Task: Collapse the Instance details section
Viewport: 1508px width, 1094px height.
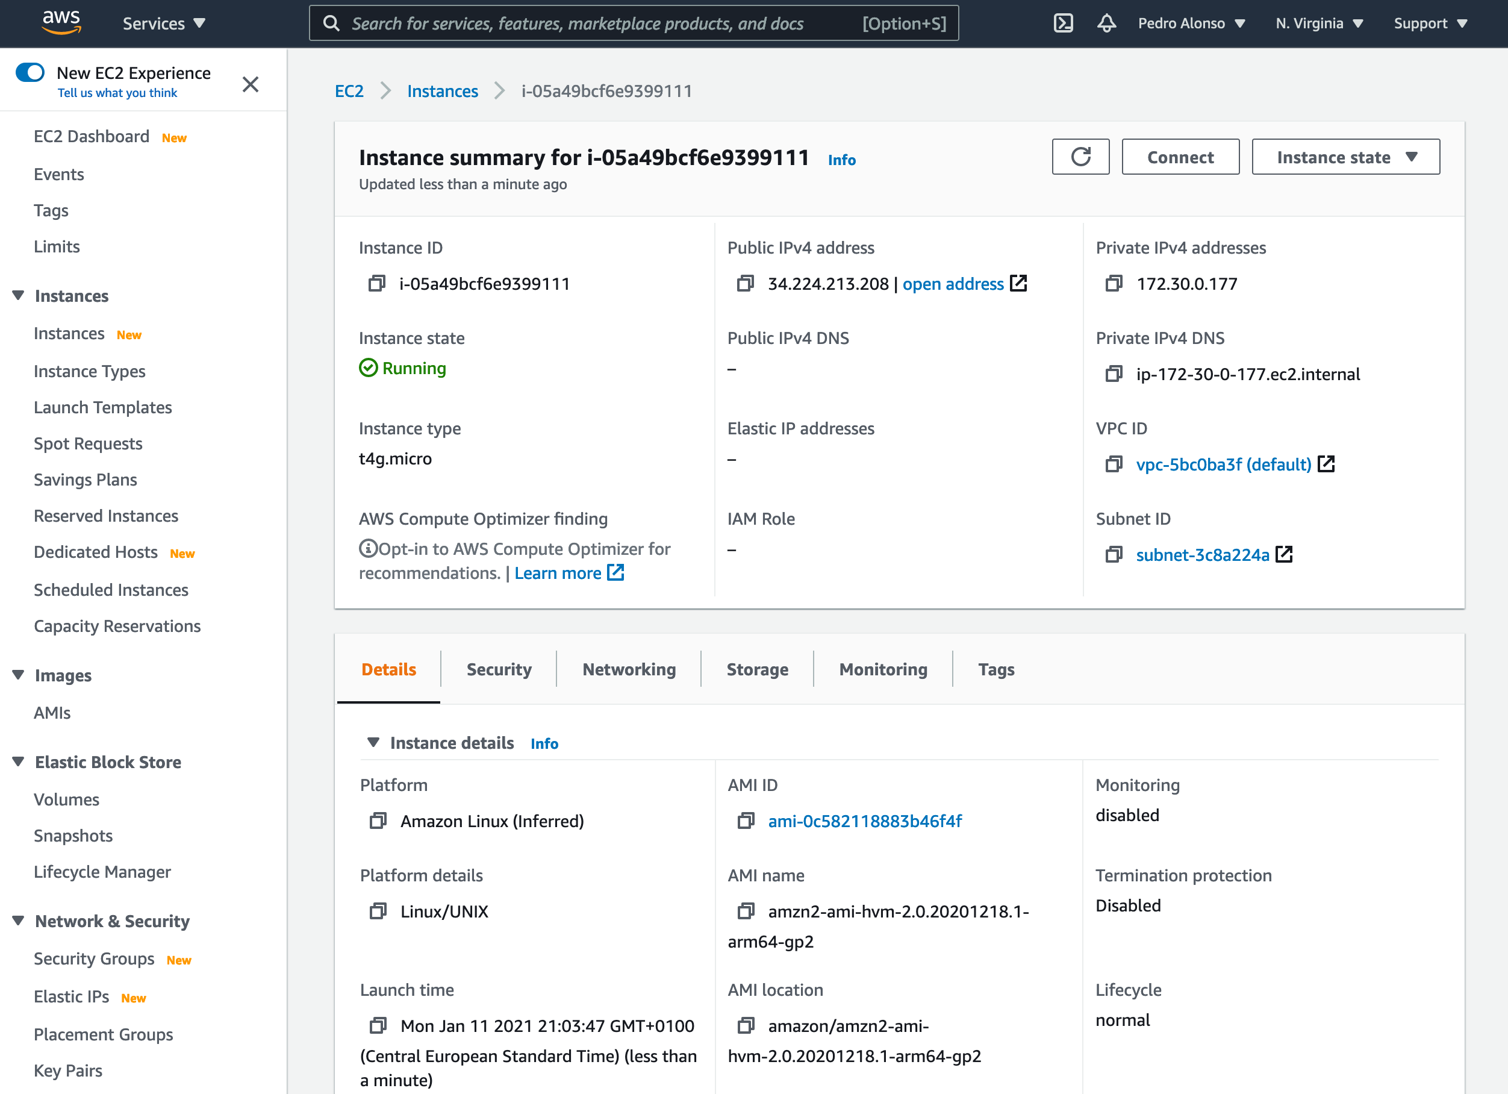Action: tap(373, 742)
